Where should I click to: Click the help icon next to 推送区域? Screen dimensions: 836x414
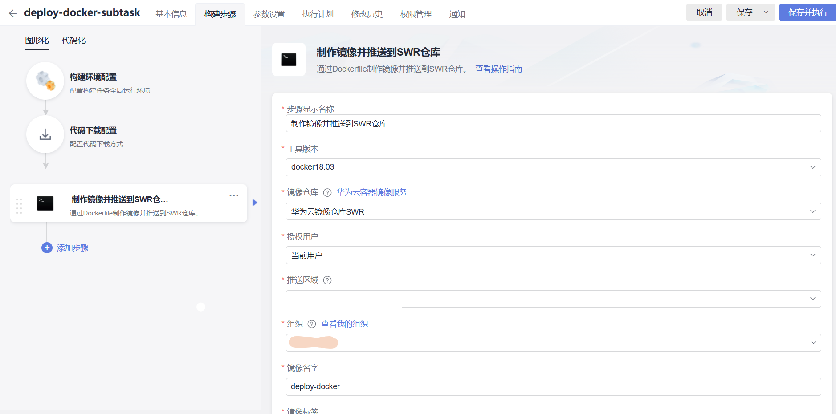[x=327, y=280]
